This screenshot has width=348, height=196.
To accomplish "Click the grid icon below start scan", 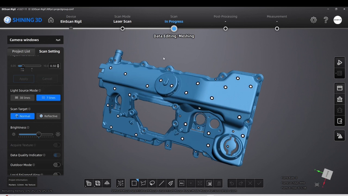I will (340, 73).
